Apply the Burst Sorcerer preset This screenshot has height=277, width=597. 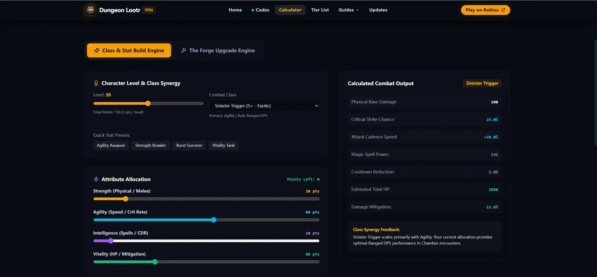tap(189, 145)
